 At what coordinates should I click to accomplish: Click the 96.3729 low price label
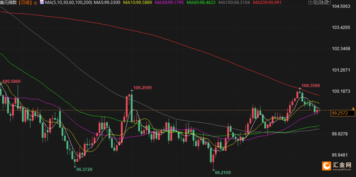[84, 169]
